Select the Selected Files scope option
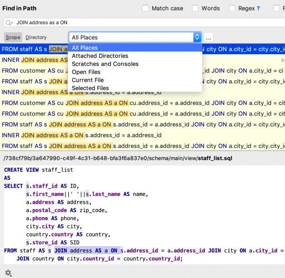Screen dimensions: 285x278 (90, 88)
